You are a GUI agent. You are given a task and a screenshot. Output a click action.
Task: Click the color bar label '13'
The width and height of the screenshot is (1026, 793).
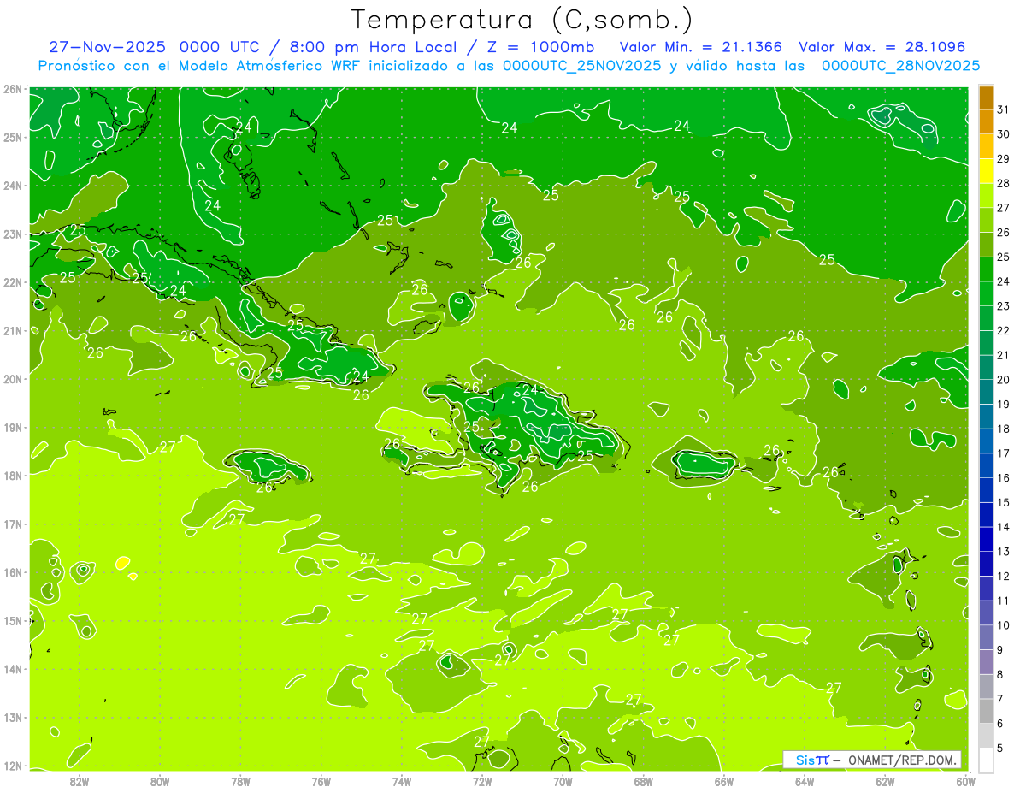click(x=1003, y=552)
